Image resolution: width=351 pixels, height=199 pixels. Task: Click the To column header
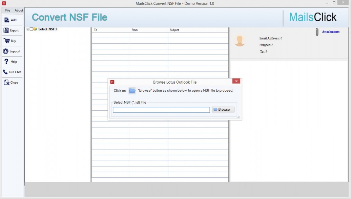point(110,30)
